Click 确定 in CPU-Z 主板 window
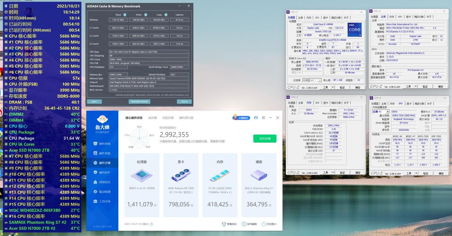The width and height of the screenshot is (452, 236). point(441,87)
